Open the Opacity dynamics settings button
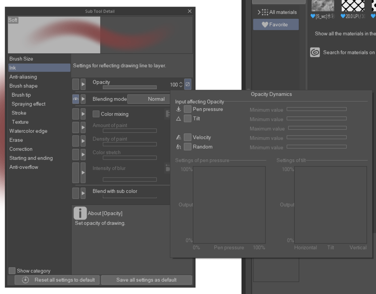This screenshot has width=376, height=294. [188, 84]
